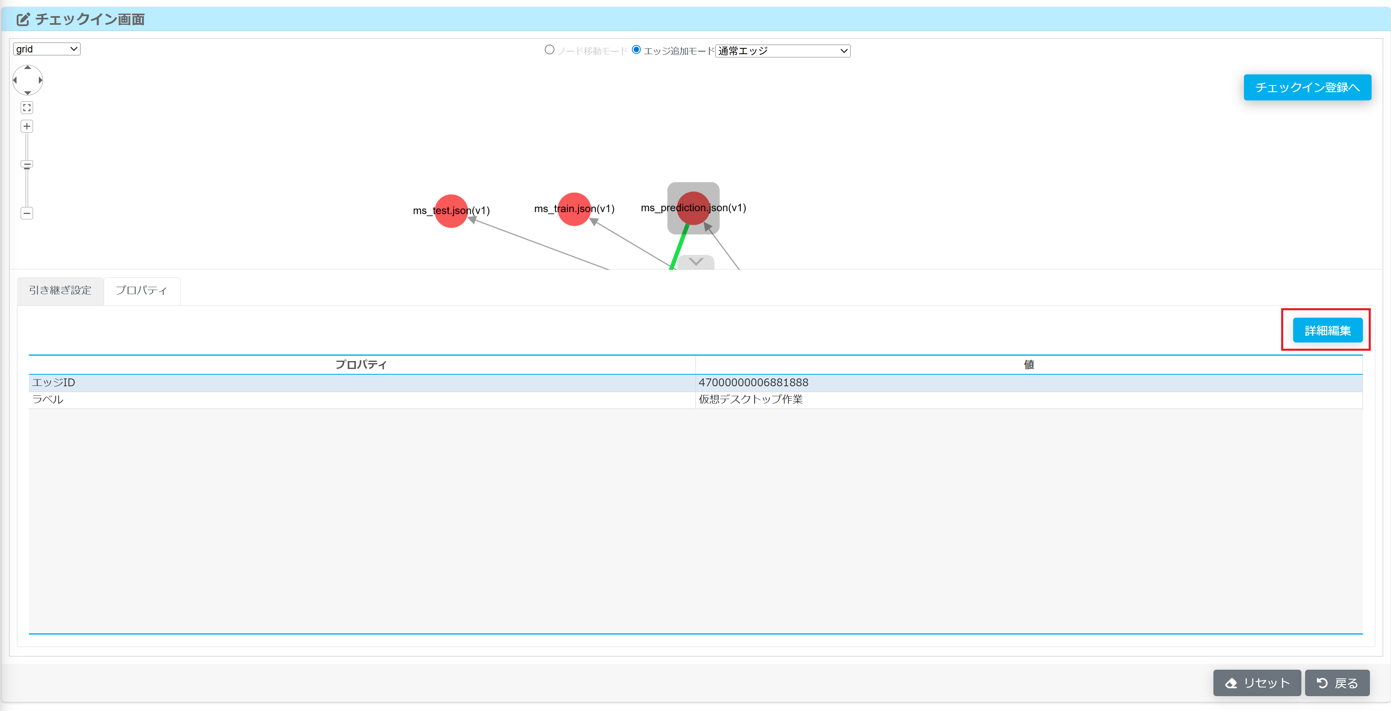Pan the graph down with the down arrow

28,93
